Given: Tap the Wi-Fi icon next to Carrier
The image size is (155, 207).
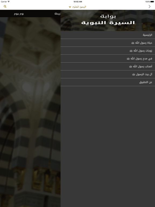Looking at the screenshot, I should point(9,2).
